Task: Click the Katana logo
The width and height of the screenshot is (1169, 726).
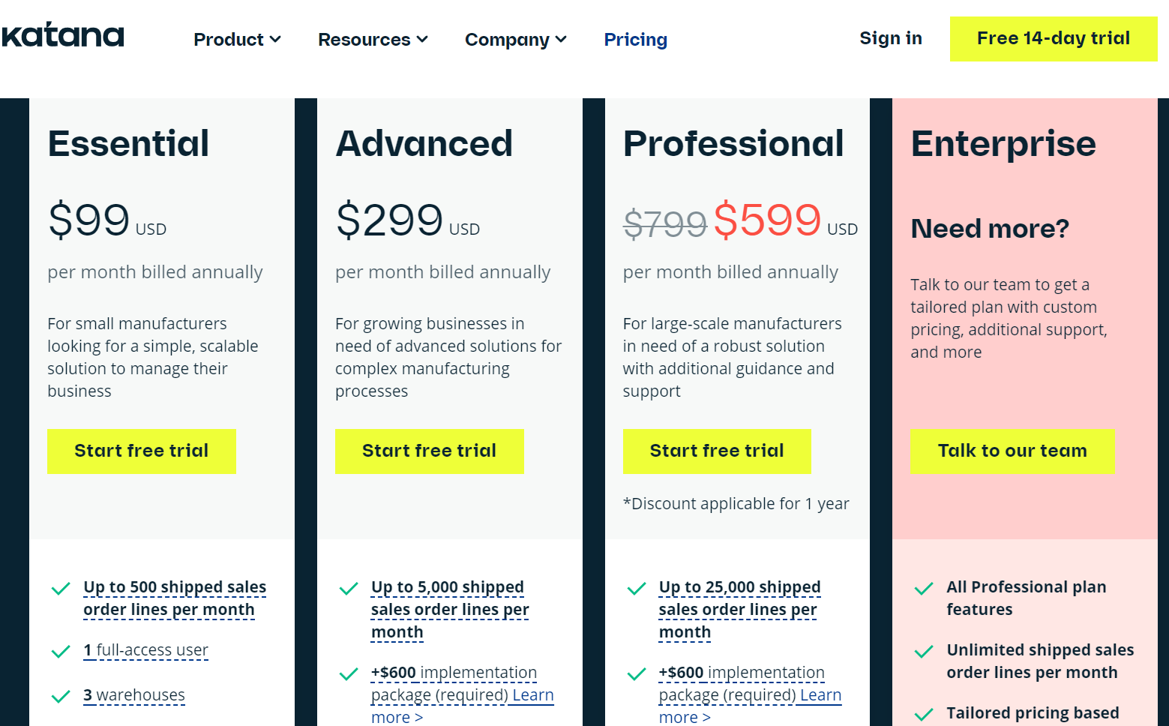Action: pyautogui.click(x=63, y=35)
